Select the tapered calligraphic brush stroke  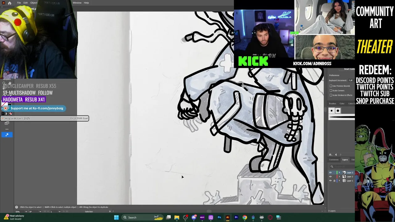click(342, 117)
